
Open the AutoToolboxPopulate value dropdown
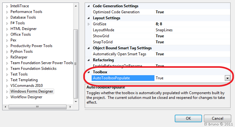227,78
